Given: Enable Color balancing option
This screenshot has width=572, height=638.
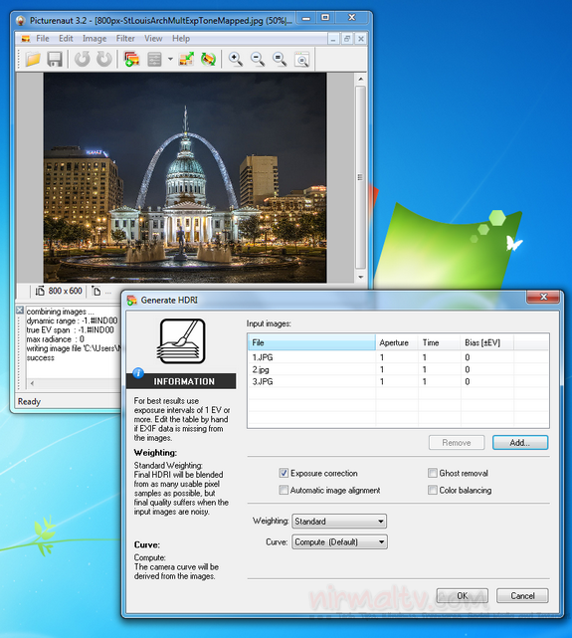Looking at the screenshot, I should (433, 490).
